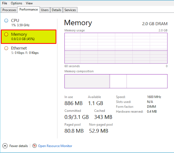Image resolution: width=174 pixels, height=153 pixels.
Task: Click the Fewer details label
Action: 18,146
